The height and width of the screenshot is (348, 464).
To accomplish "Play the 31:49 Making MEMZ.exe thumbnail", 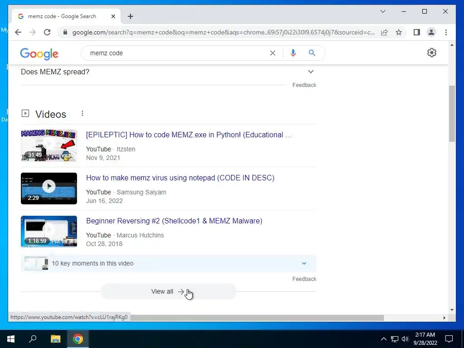I will (49, 145).
